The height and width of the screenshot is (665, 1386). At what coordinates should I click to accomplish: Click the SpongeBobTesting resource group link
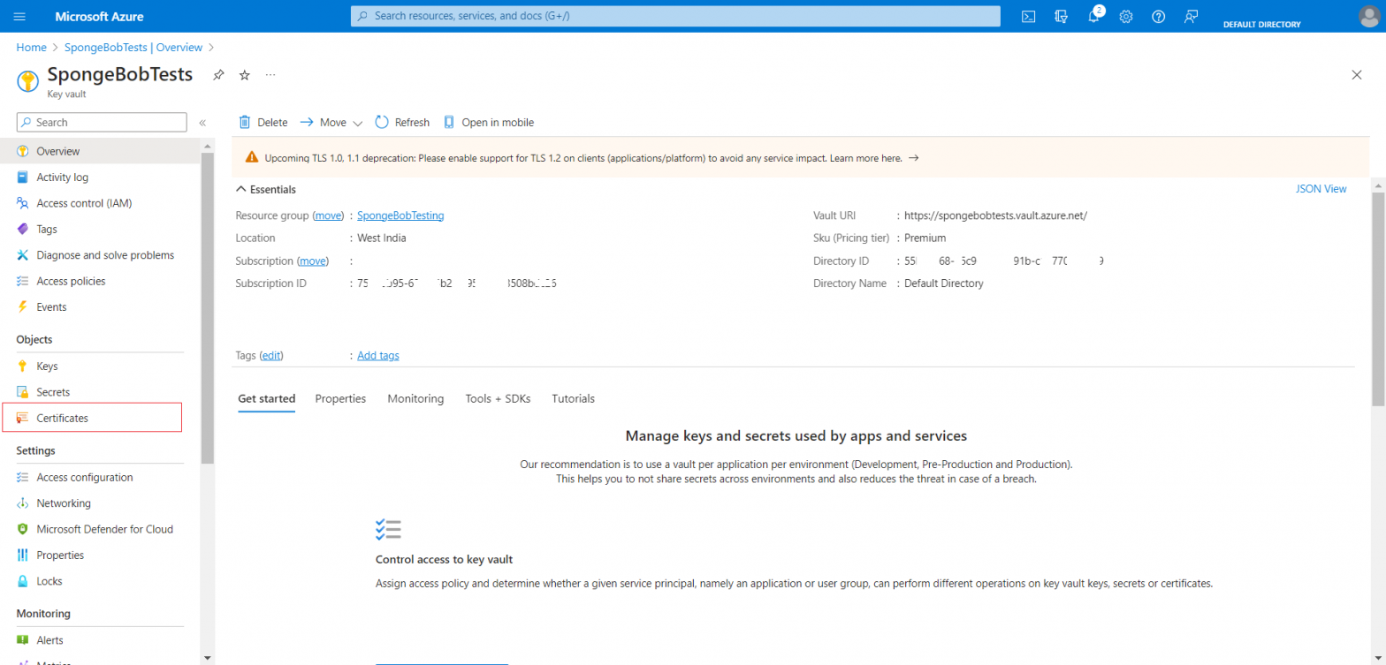pos(400,215)
